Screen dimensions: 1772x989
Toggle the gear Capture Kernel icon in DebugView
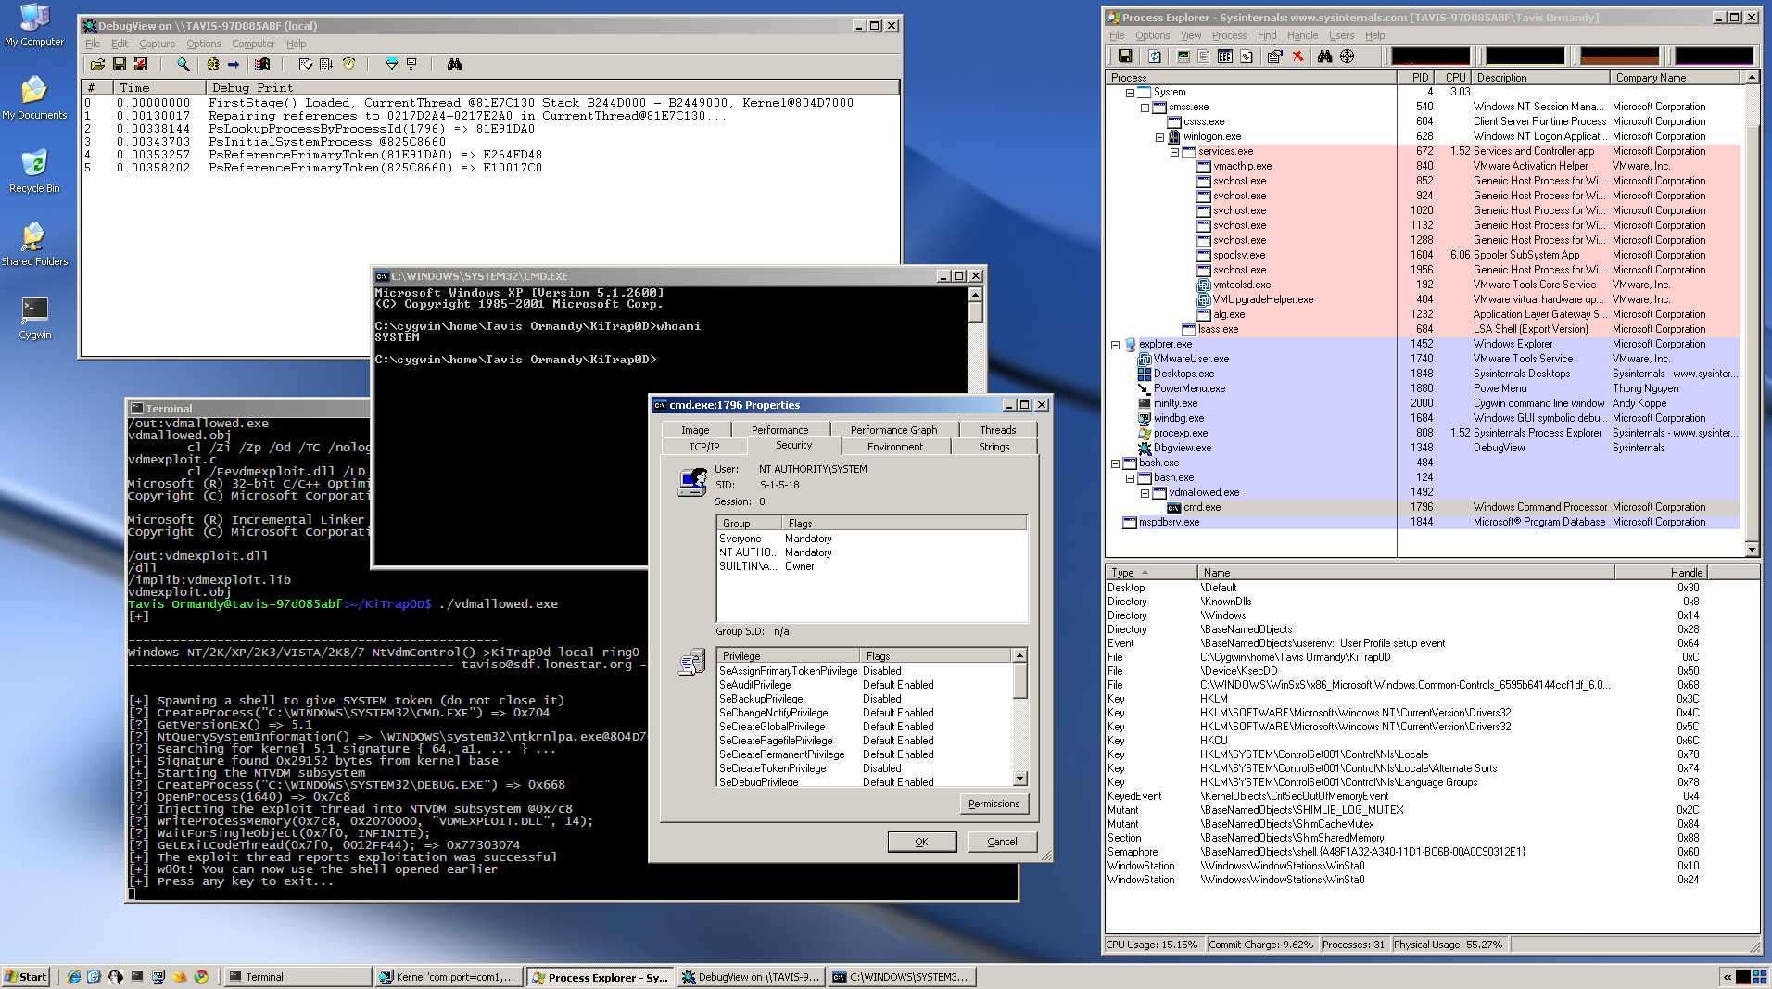click(x=212, y=64)
